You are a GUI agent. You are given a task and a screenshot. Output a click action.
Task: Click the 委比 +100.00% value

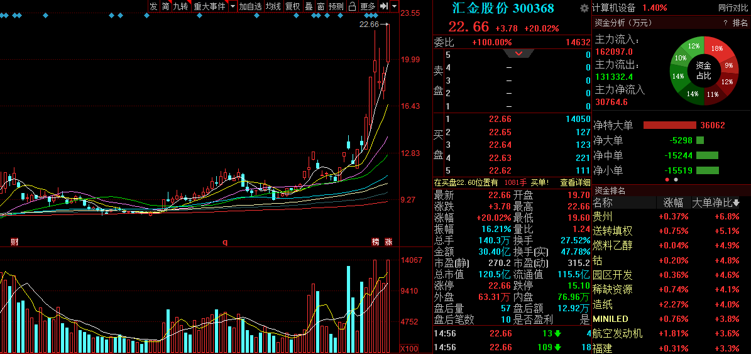(x=492, y=42)
